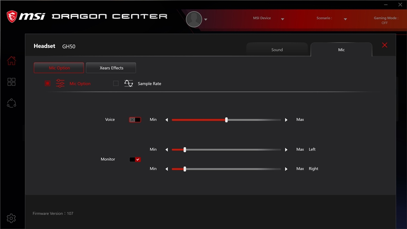Expand the MSI Device dropdown arrow
The height and width of the screenshot is (229, 407).
282,19
